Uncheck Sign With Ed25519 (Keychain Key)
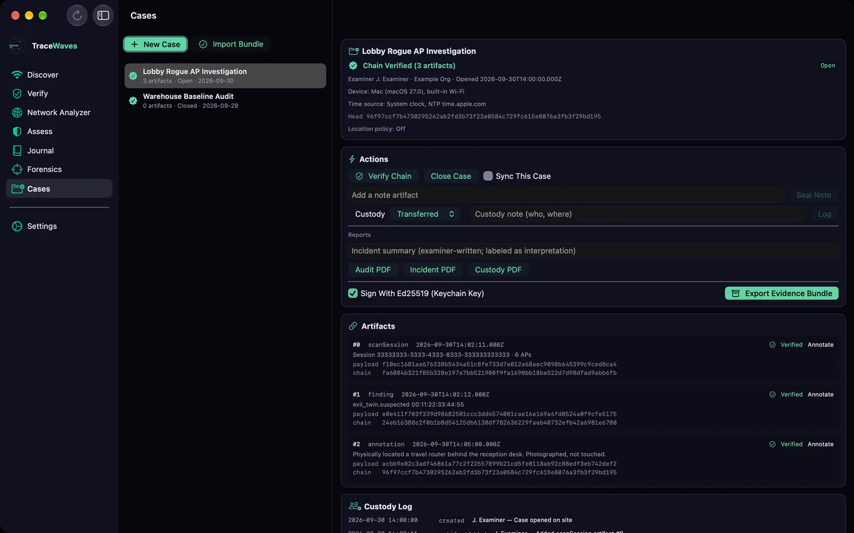854x533 pixels. [353, 293]
